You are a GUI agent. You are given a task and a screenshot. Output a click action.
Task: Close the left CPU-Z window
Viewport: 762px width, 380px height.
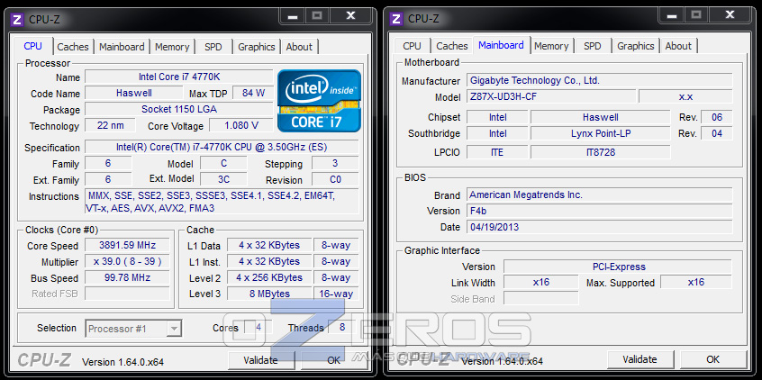[x=351, y=16]
